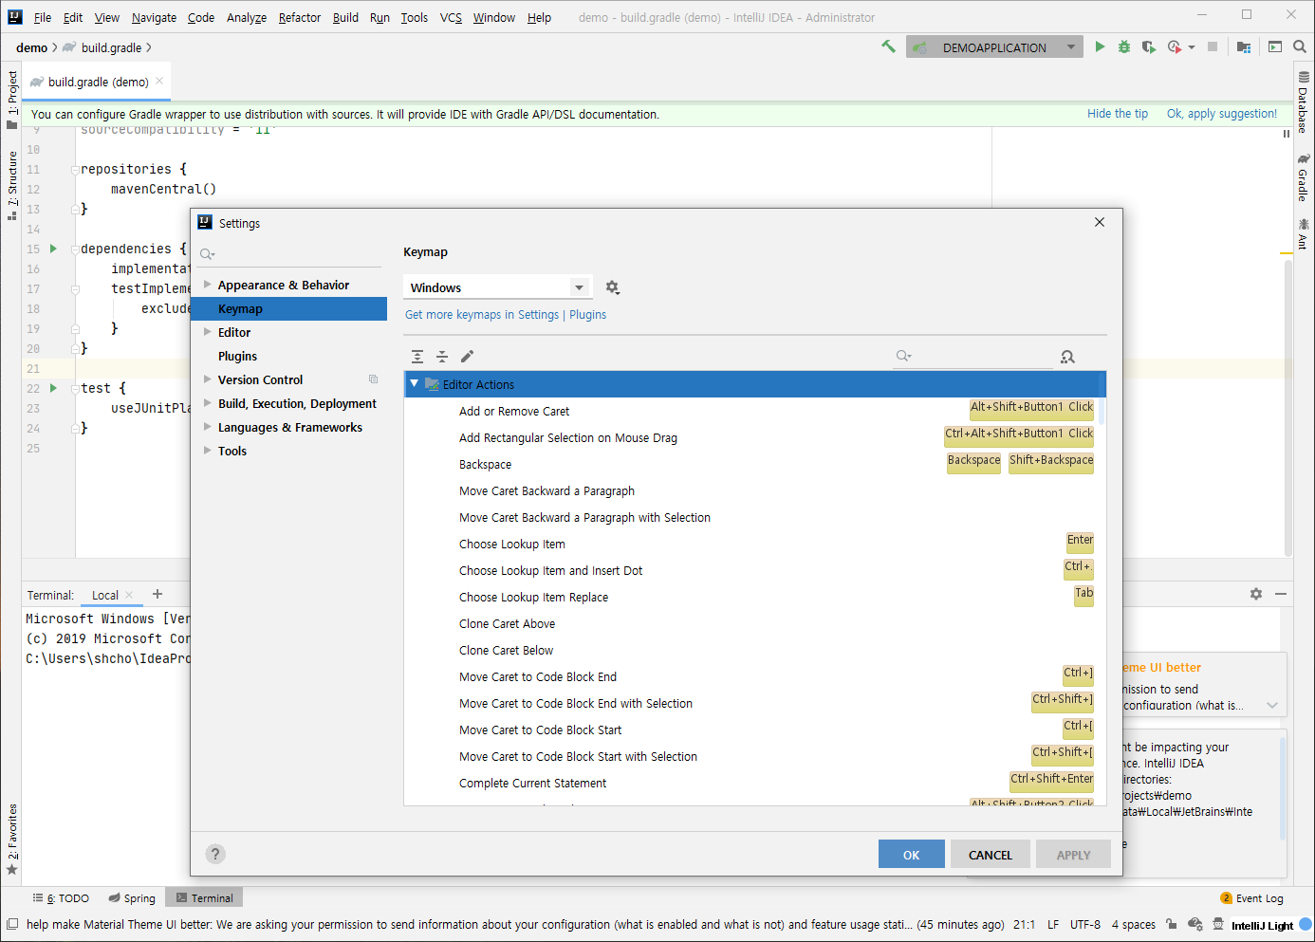Click the keymap list scrollbar thumb
The width and height of the screenshot is (1315, 942).
1101,397
